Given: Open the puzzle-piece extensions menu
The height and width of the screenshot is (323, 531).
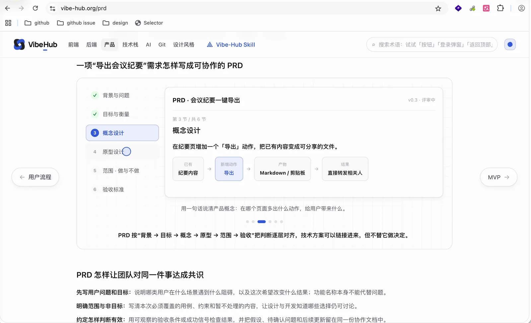Looking at the screenshot, I should [x=500, y=8].
